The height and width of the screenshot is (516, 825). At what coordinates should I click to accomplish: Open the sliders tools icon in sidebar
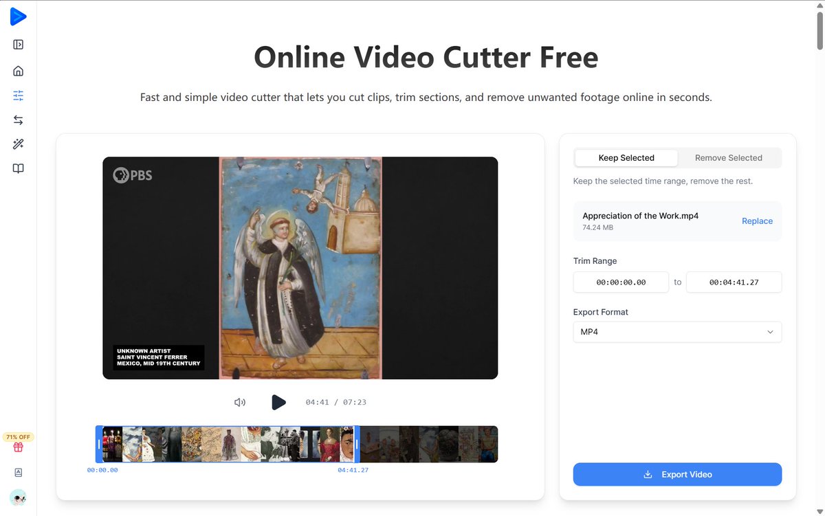click(19, 96)
